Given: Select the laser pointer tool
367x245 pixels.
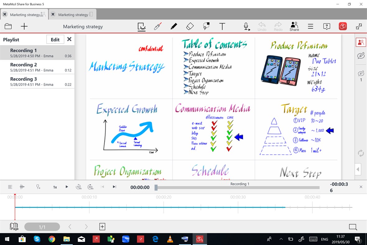Looking at the screenshot, I should 157,26.
